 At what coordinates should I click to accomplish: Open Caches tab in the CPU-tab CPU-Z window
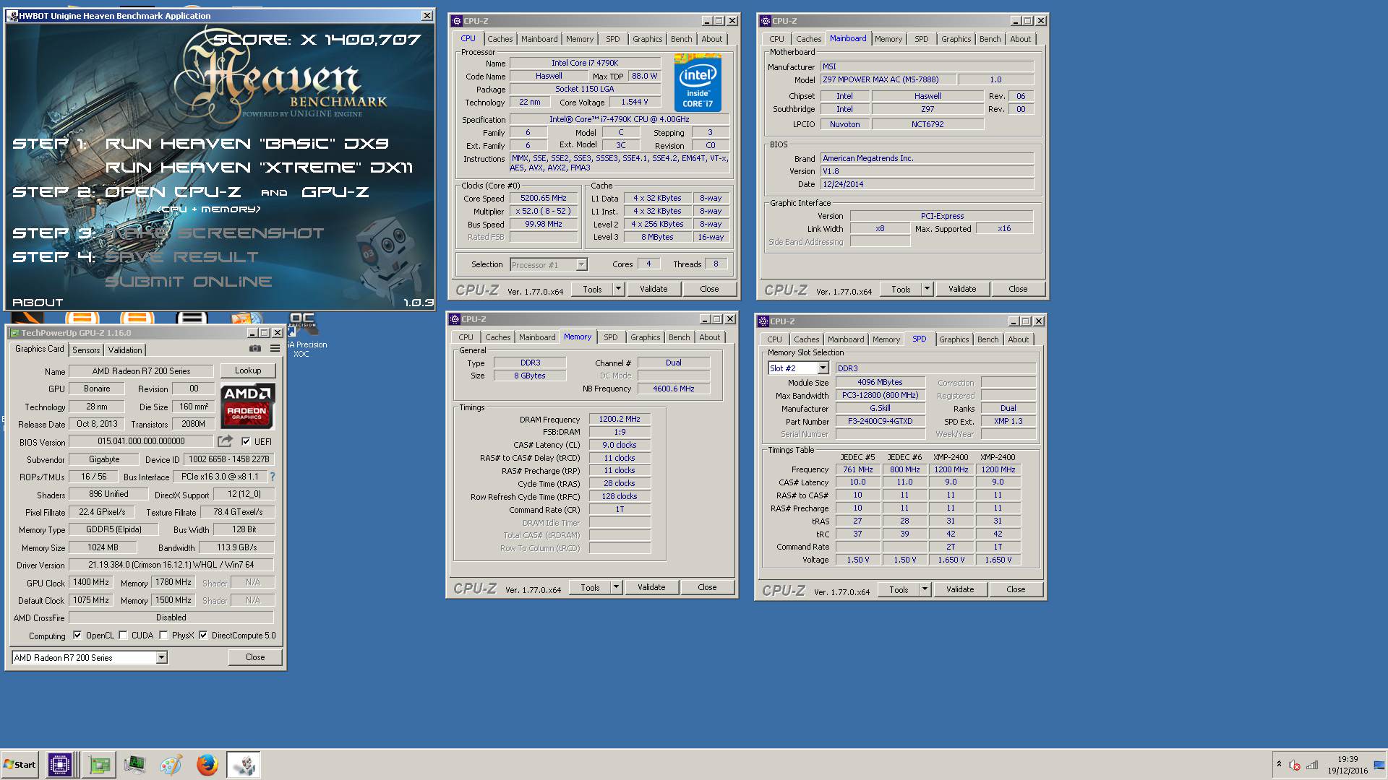[x=500, y=39]
